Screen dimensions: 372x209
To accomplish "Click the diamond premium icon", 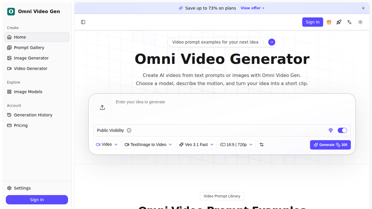I will coord(331,130).
